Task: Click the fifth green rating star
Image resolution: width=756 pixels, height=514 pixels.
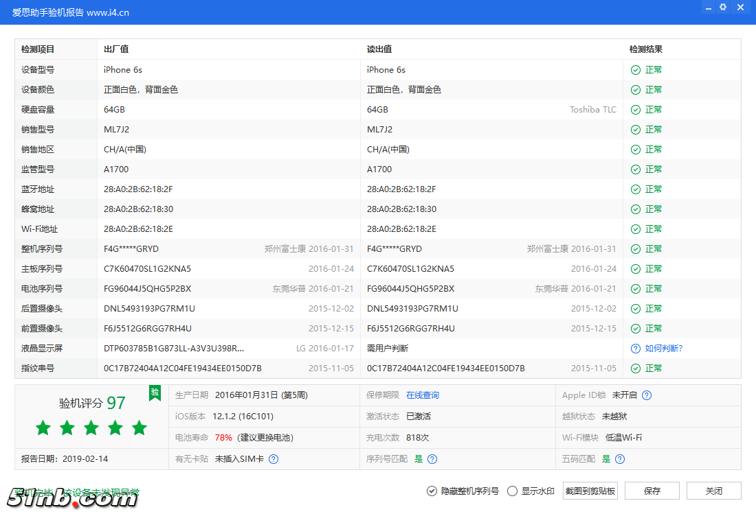Action: pos(139,428)
